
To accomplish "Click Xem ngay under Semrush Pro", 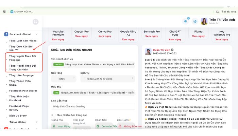I will point(152,36).
